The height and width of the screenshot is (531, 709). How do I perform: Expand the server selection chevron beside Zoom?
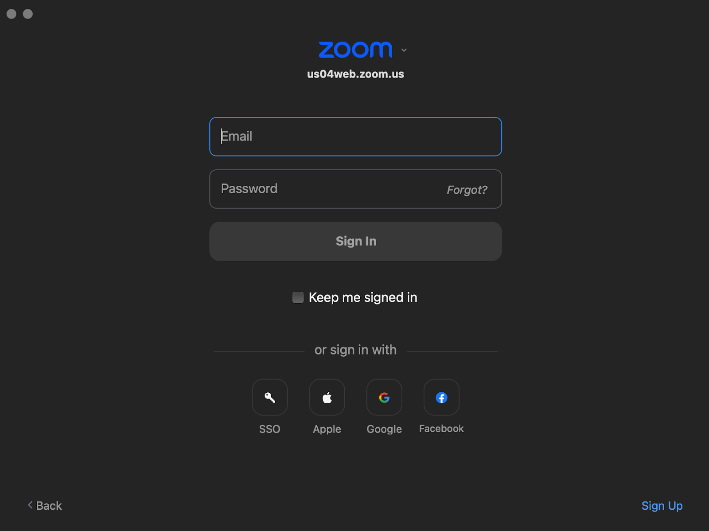[x=403, y=50]
